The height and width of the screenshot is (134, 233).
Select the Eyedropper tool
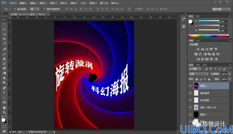4,44
